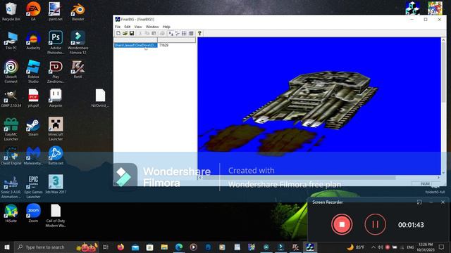Click the first column header of file list
This screenshot has height=253, width=451.
pyautogui.click(x=135, y=40)
